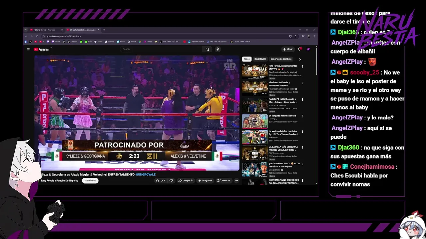Open 'Create a The First D...' bookmark

click(x=240, y=42)
